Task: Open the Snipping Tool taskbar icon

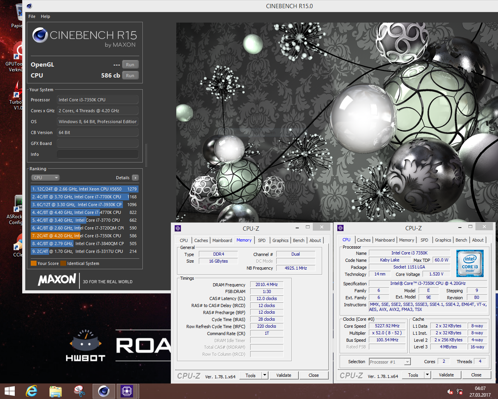Action: point(80,391)
